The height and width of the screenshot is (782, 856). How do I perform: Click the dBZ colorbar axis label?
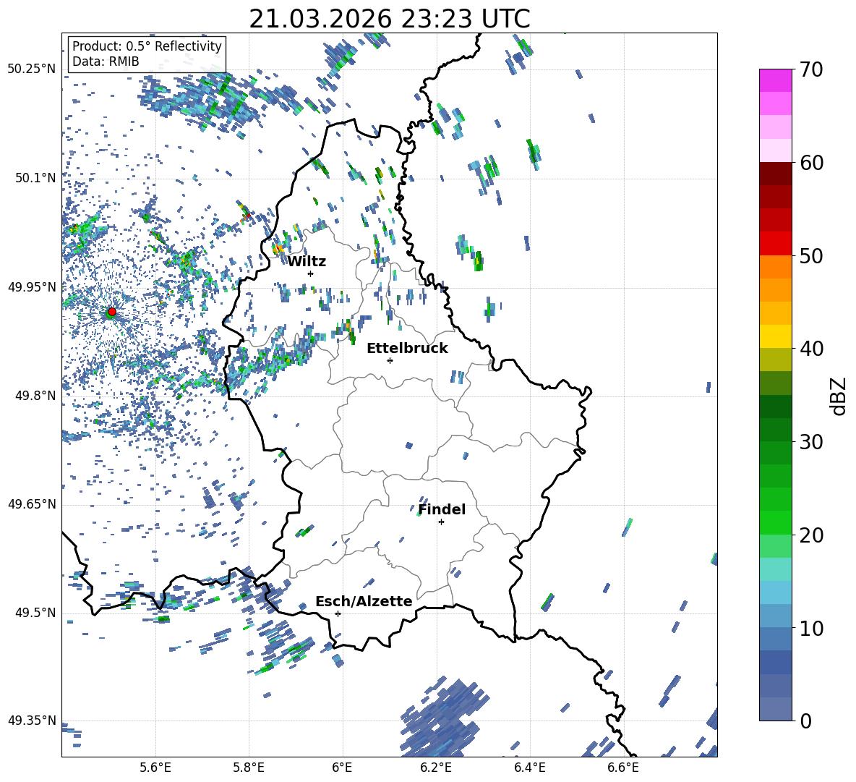coord(838,396)
